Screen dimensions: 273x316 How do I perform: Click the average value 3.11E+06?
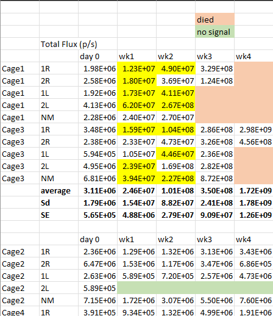(x=97, y=190)
